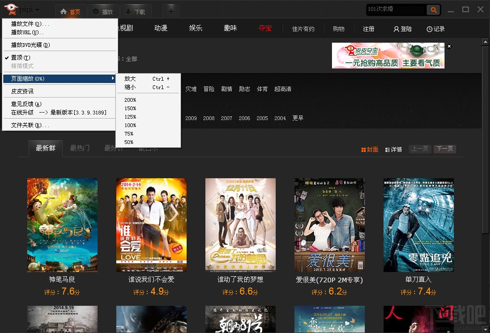Viewport: 490px width, 333px height.
Task: Click the scrollbar down arrow
Action: pos(485,329)
